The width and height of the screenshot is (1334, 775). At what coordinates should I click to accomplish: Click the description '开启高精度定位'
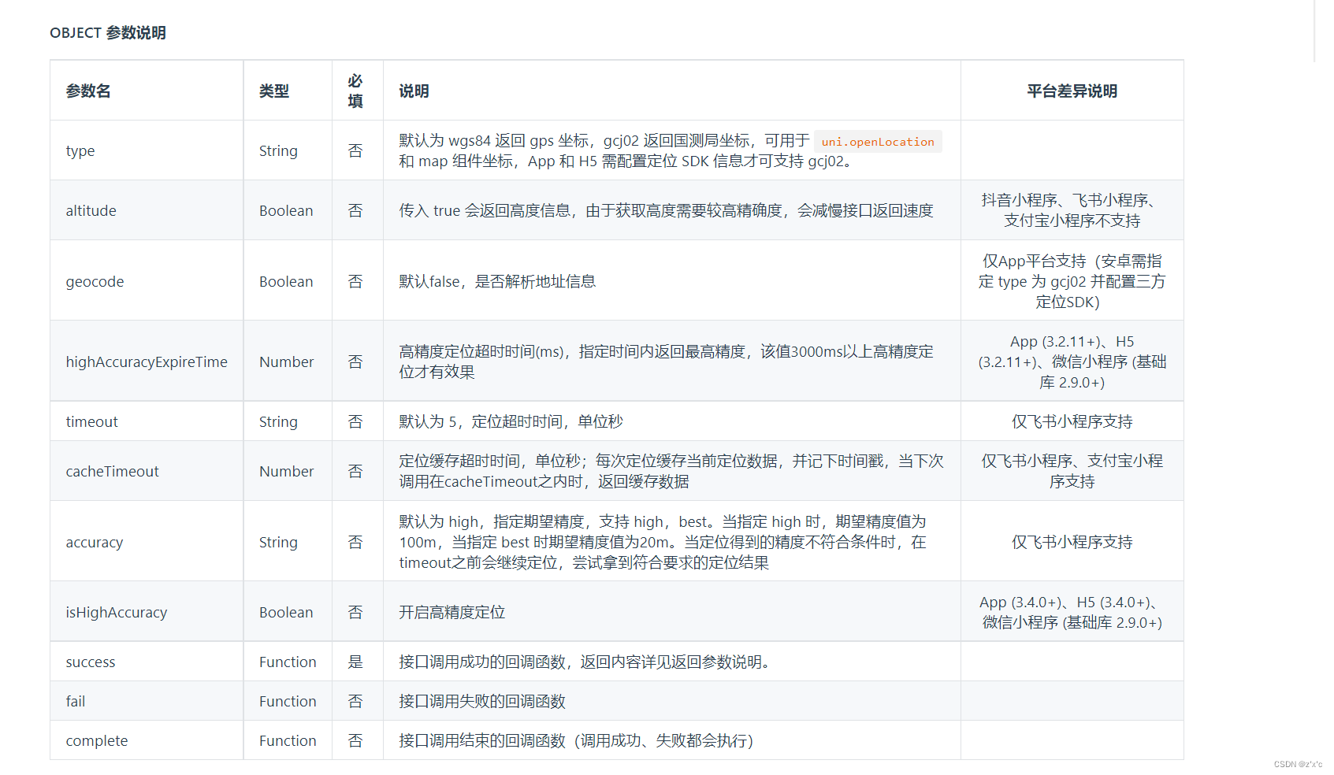(451, 612)
